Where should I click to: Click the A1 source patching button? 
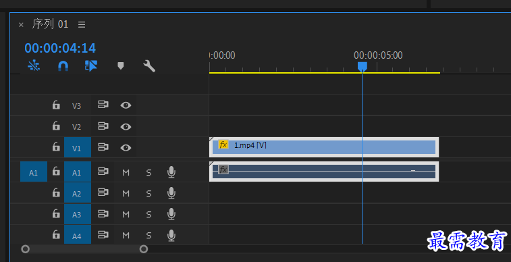tap(34, 172)
